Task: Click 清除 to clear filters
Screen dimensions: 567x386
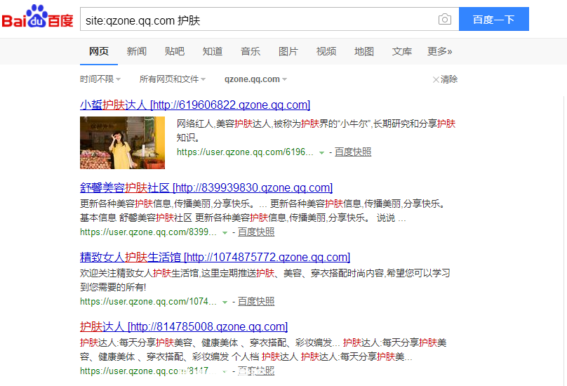Action: tap(445, 79)
